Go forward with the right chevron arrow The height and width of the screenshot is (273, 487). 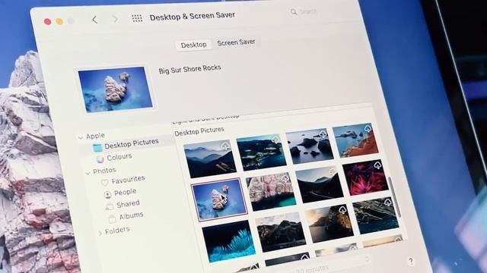(115, 19)
